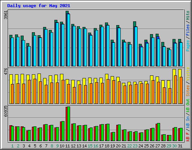Image resolution: width=192 pixels, height=150 pixels.
Task: Click day 26 on the x-axis
Action: pos(152,146)
